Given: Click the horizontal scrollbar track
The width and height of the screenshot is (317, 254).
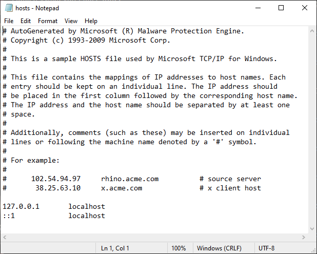Looking at the screenshot, I should click(x=154, y=237).
